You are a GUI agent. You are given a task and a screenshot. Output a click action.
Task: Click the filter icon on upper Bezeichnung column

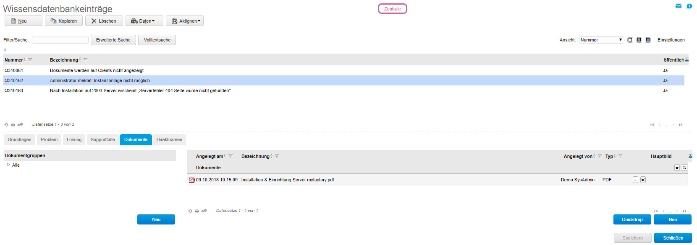tap(86, 60)
